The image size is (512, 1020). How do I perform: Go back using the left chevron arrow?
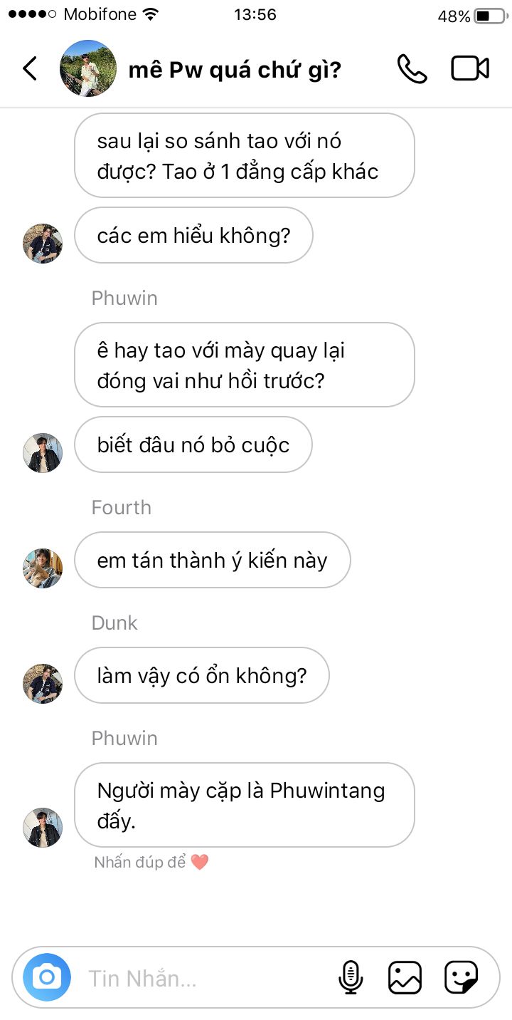29,68
